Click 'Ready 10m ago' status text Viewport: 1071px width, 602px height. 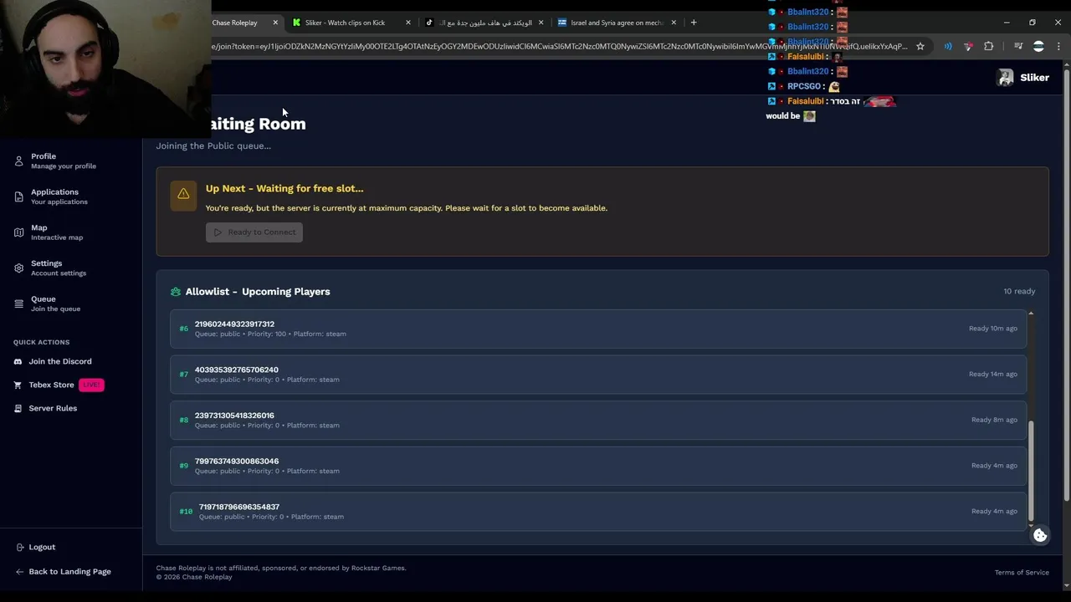pyautogui.click(x=993, y=329)
